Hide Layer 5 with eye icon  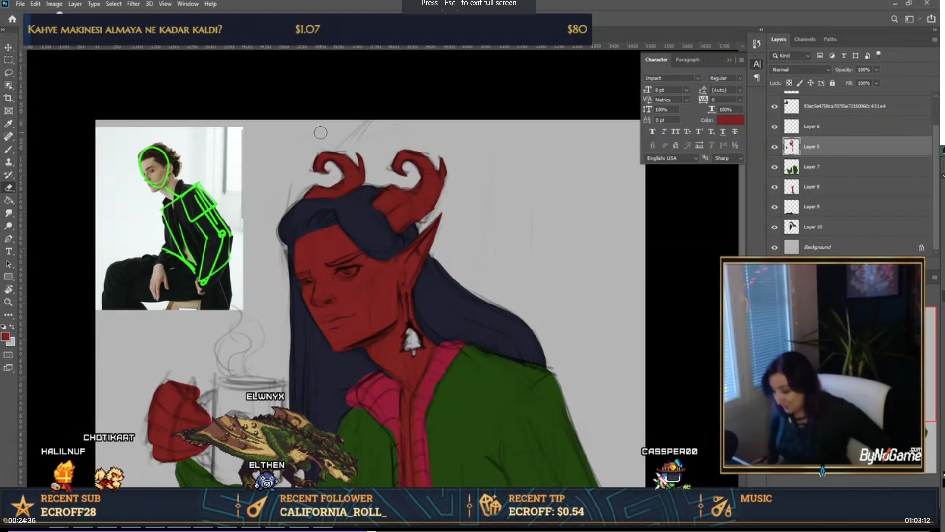(x=775, y=147)
